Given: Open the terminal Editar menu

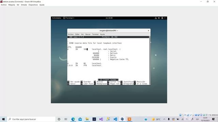Looking at the screenshot, I should coord(77,34).
